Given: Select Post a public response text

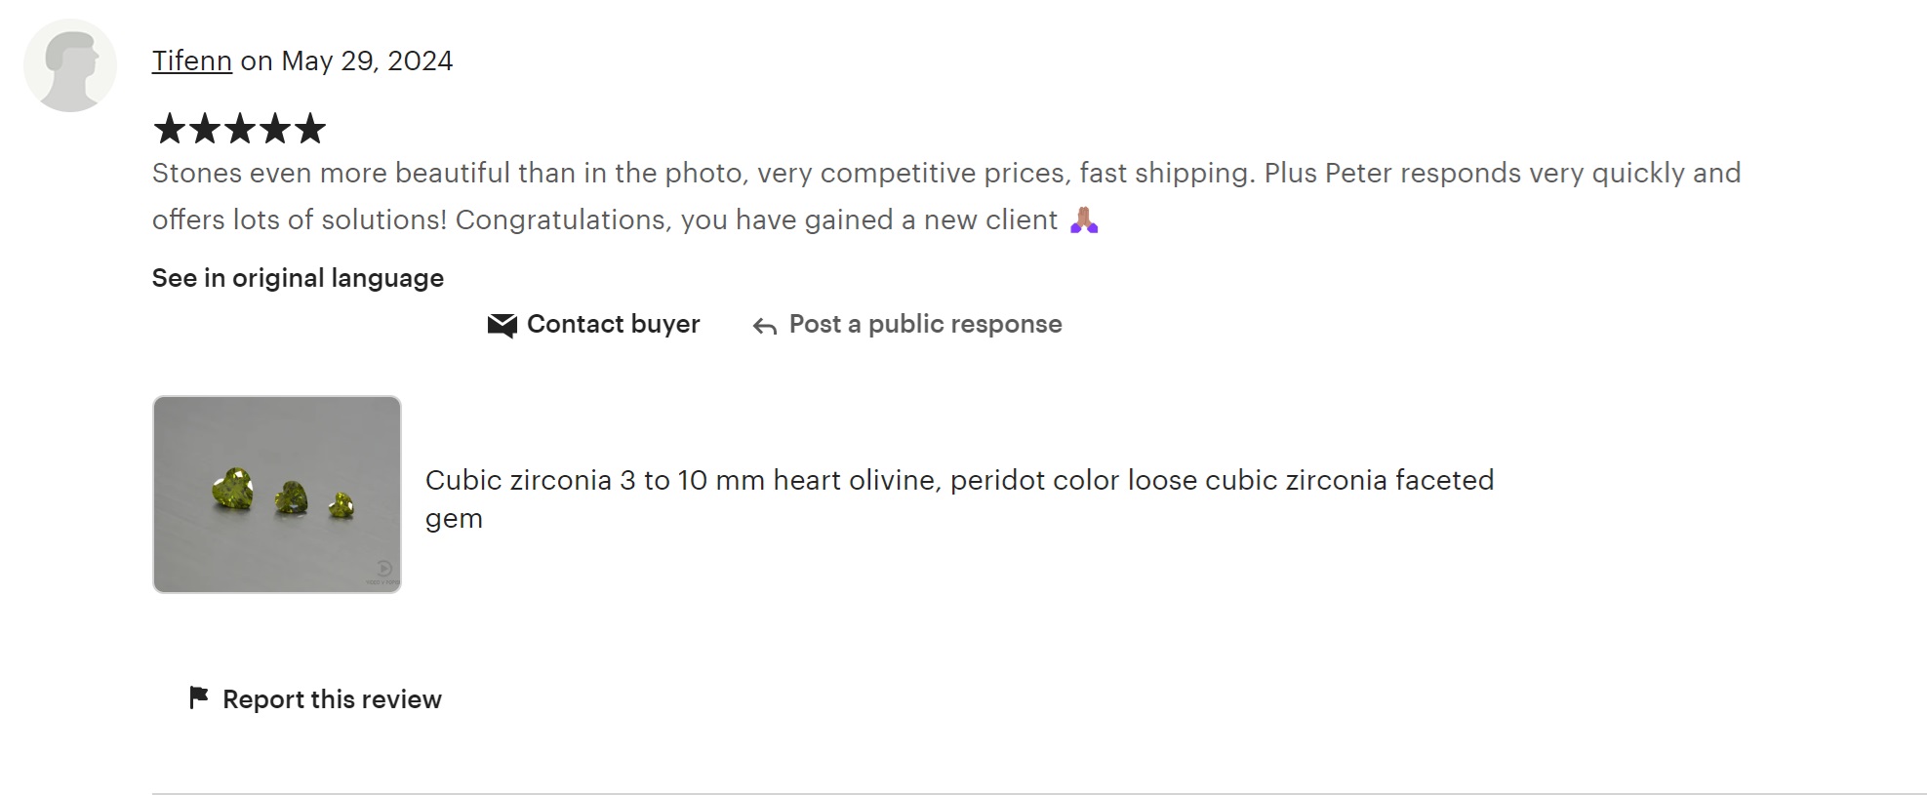Looking at the screenshot, I should [925, 324].
